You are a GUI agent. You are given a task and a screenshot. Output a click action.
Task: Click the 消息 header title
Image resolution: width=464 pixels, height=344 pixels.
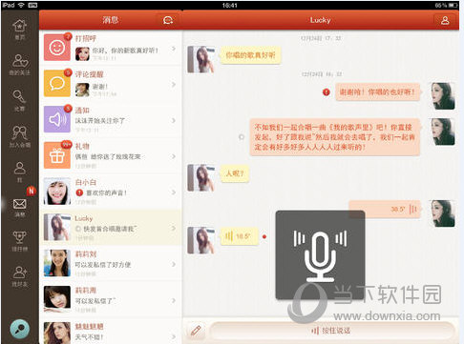point(111,20)
